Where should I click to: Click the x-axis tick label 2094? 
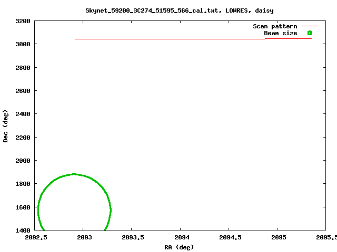[182, 237]
